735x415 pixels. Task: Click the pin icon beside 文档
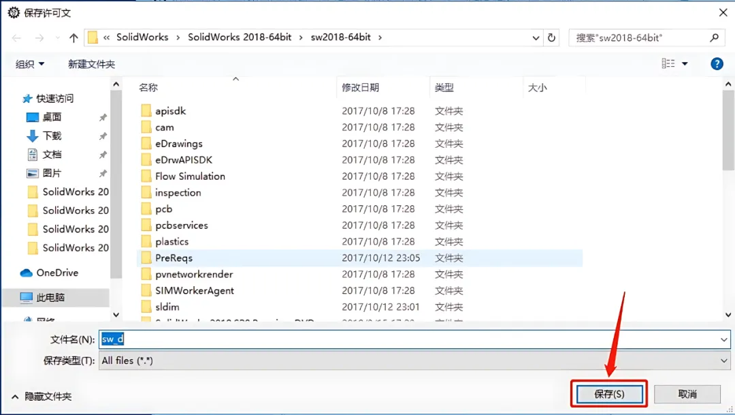[103, 155]
